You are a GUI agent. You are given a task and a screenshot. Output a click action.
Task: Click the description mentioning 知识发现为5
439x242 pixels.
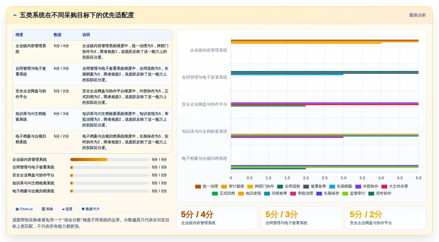click(x=126, y=119)
